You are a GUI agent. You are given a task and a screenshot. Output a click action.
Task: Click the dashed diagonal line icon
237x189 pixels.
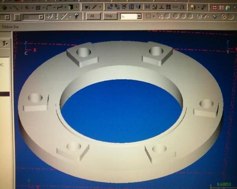[x=64, y=16]
